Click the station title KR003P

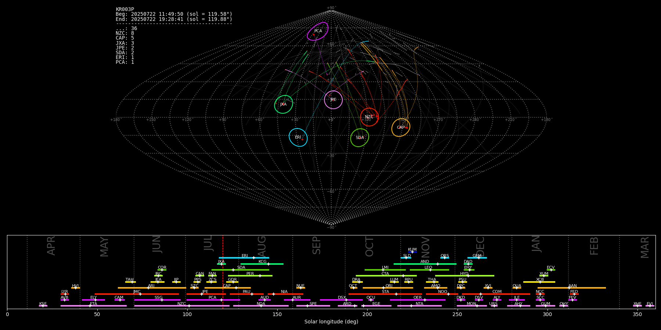point(125,10)
